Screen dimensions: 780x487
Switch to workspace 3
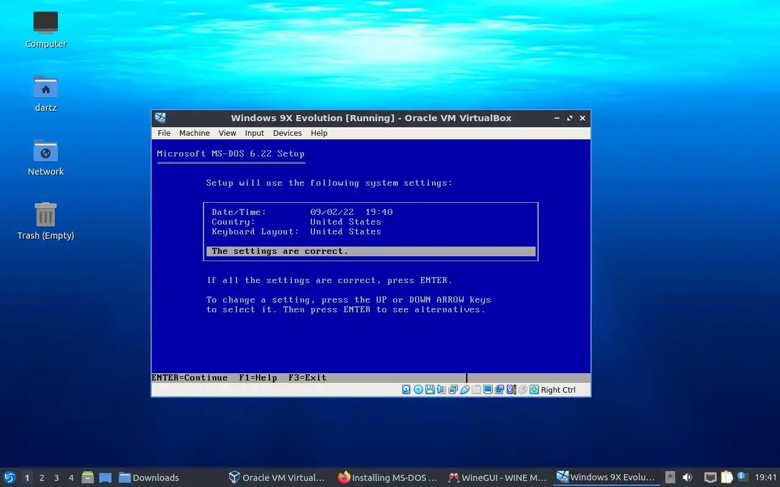56,478
